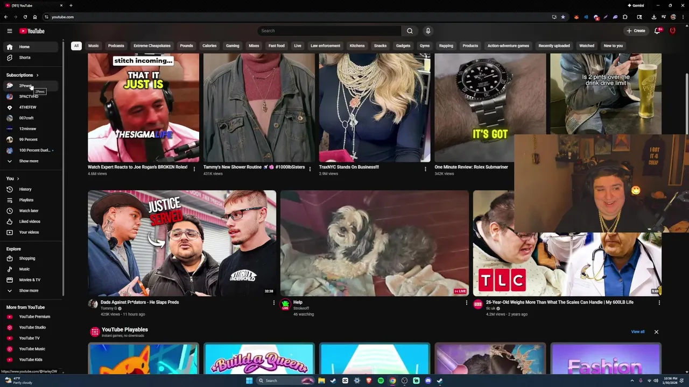Open Movies & TV under Explore
The image size is (689, 387).
coord(31,279)
